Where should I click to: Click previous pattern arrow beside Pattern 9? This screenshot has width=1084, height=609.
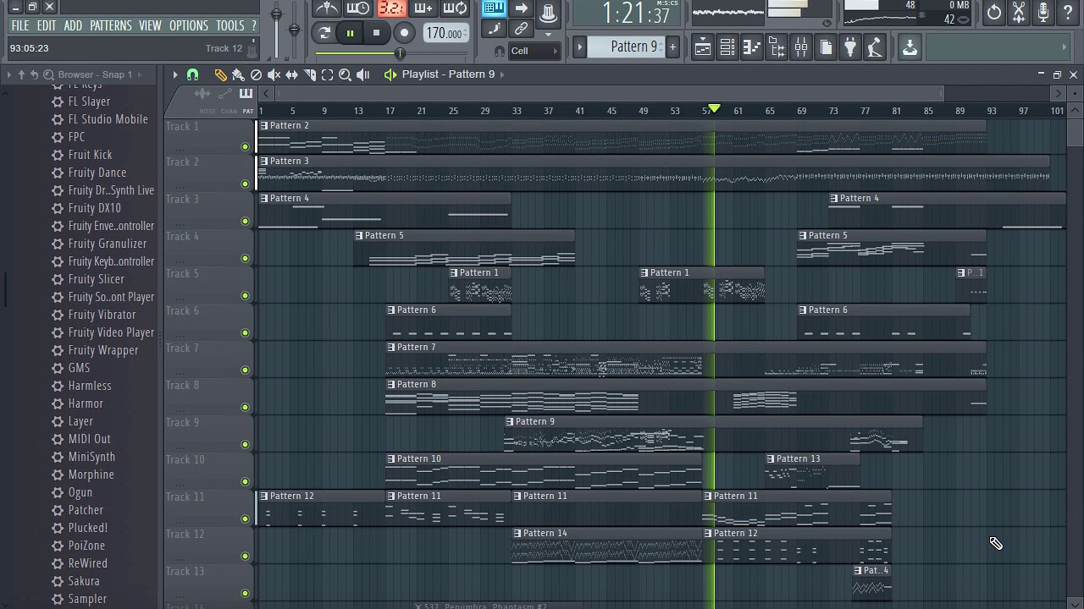580,47
